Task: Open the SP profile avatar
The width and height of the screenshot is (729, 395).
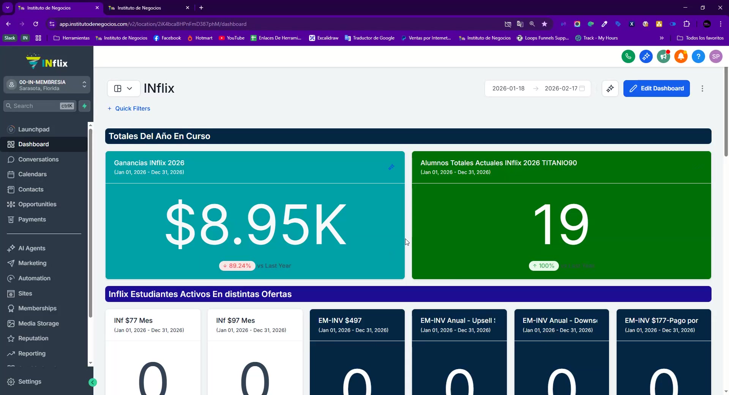Action: (716, 57)
